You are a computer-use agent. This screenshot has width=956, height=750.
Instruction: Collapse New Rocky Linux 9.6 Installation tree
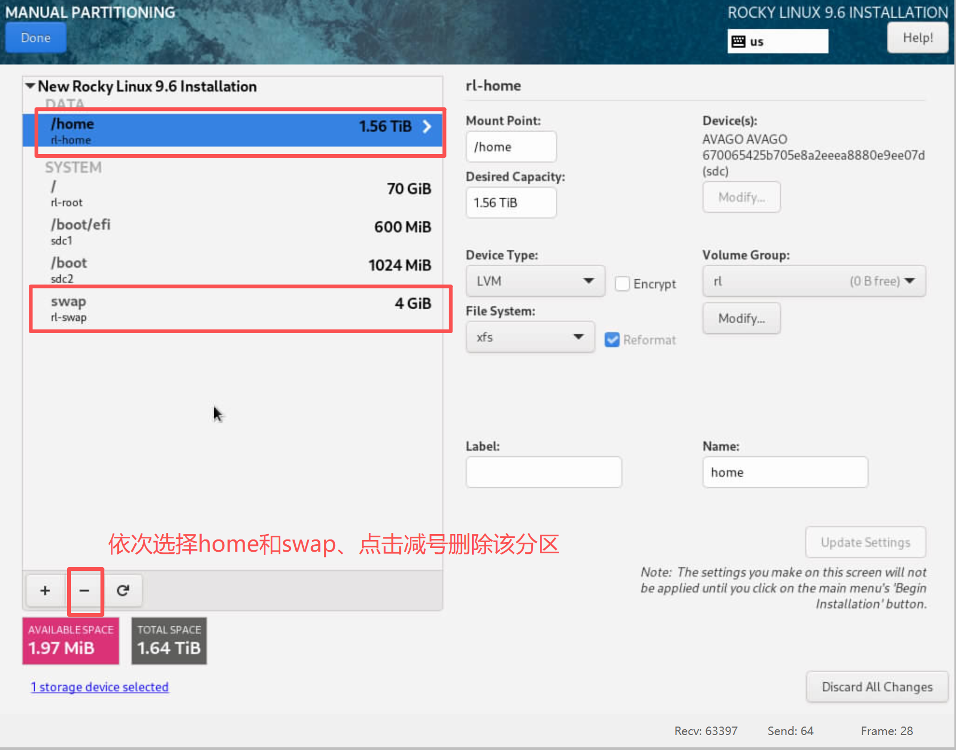click(30, 86)
